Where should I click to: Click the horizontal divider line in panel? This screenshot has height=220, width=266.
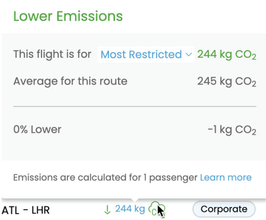[x=135, y=106]
